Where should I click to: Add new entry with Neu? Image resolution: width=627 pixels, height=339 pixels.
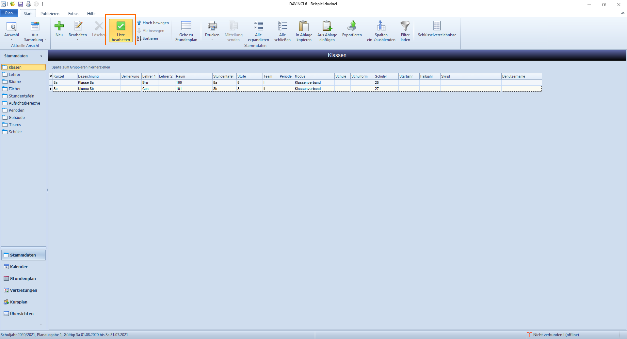click(59, 29)
